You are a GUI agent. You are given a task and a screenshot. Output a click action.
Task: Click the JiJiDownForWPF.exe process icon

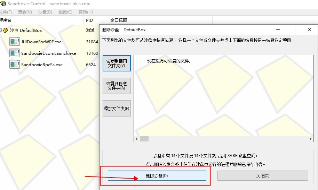point(15,42)
